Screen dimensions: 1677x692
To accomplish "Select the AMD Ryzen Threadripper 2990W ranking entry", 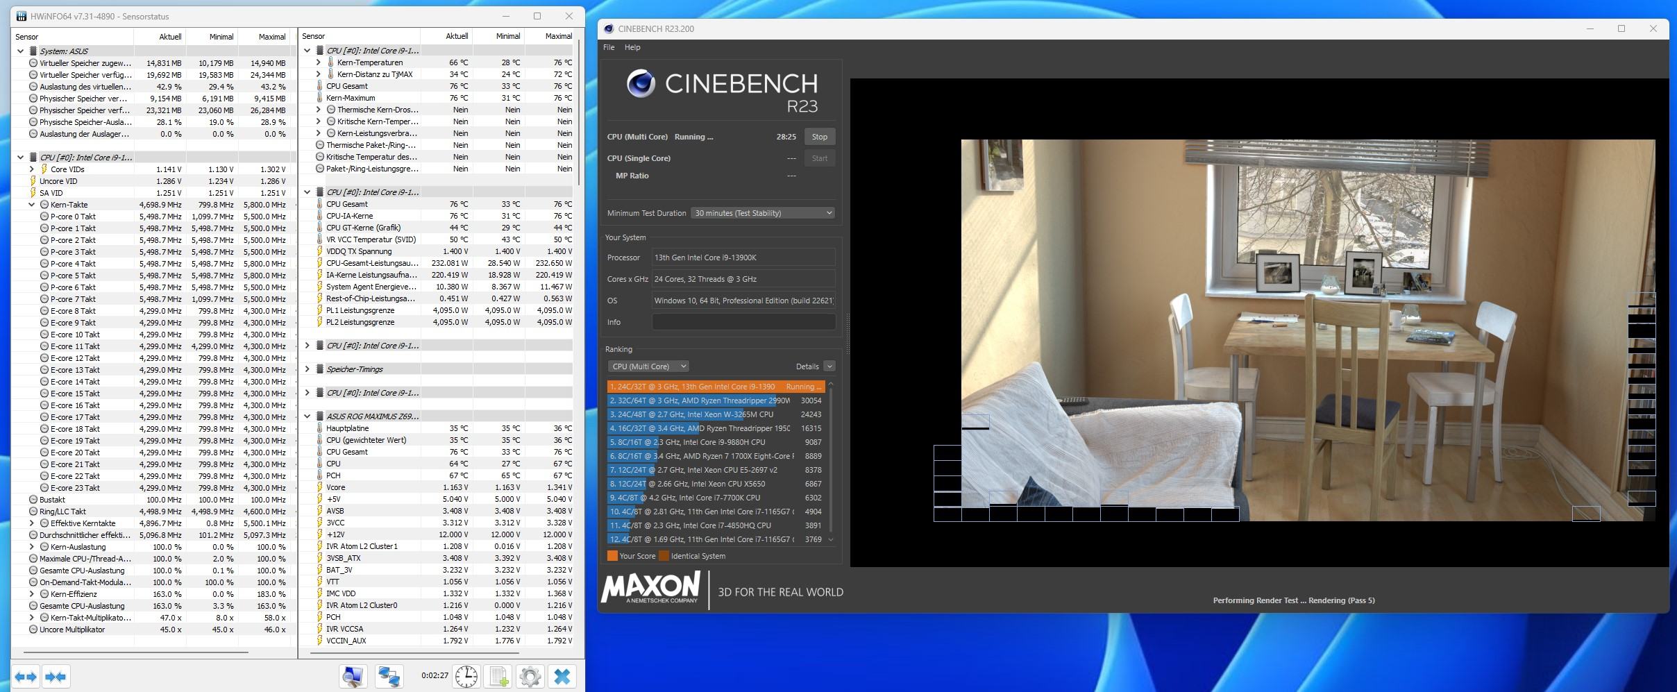I will coord(716,400).
